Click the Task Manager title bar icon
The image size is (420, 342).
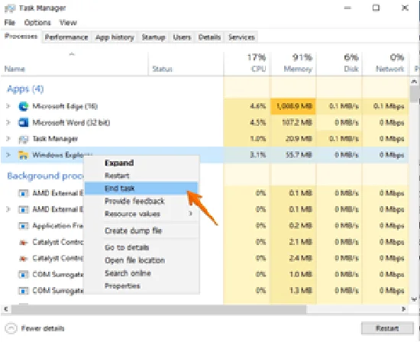pos(10,8)
